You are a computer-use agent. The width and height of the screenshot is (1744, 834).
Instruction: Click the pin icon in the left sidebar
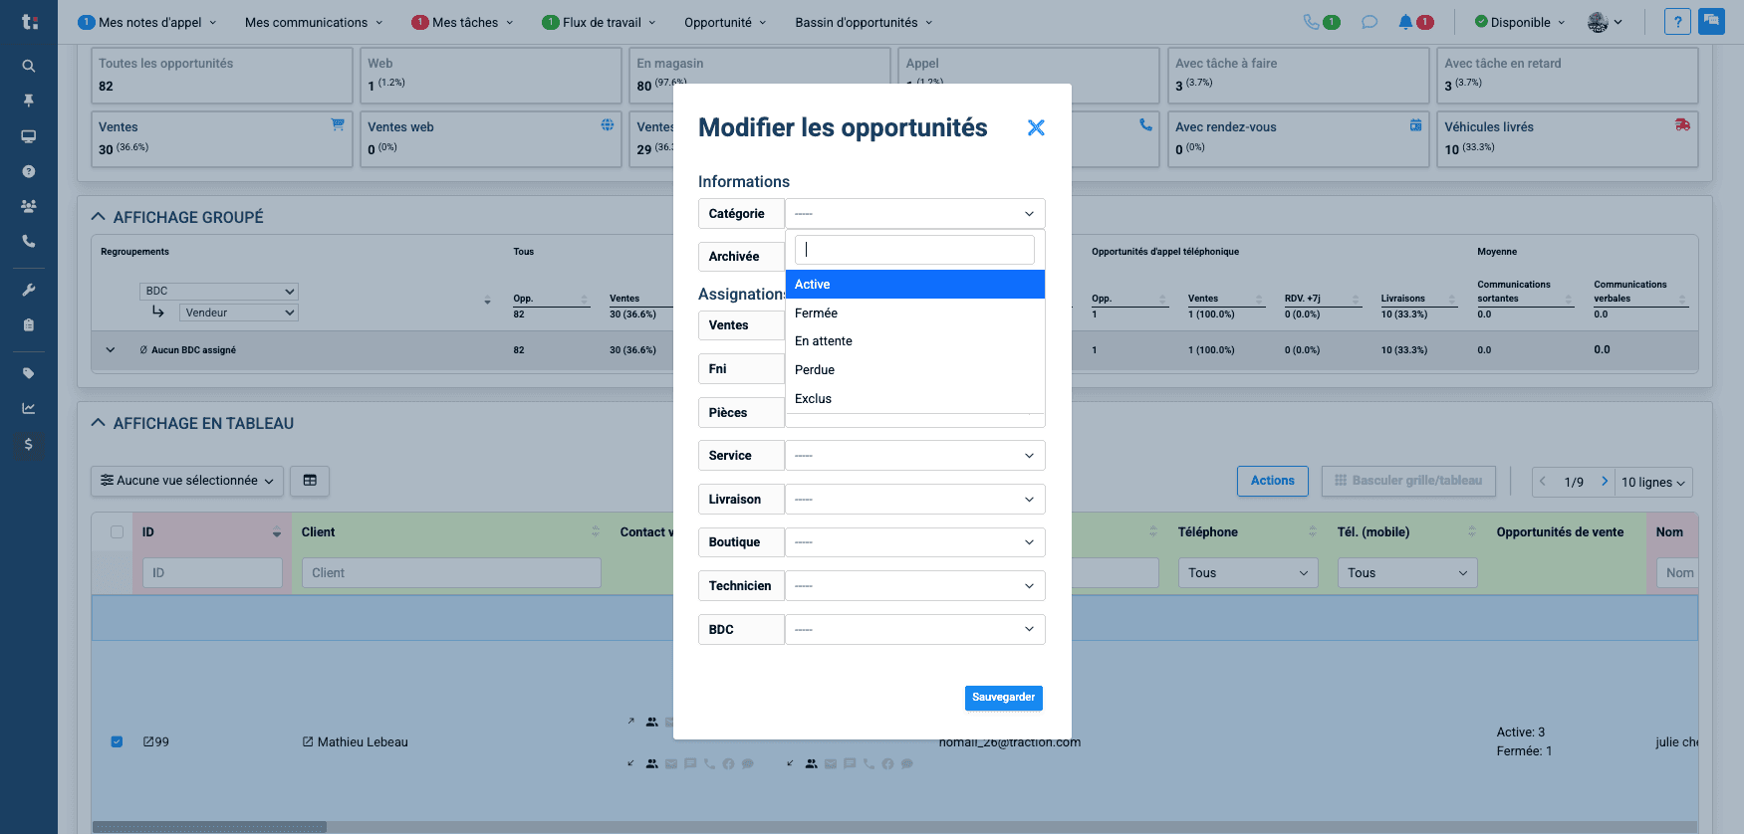point(29,101)
